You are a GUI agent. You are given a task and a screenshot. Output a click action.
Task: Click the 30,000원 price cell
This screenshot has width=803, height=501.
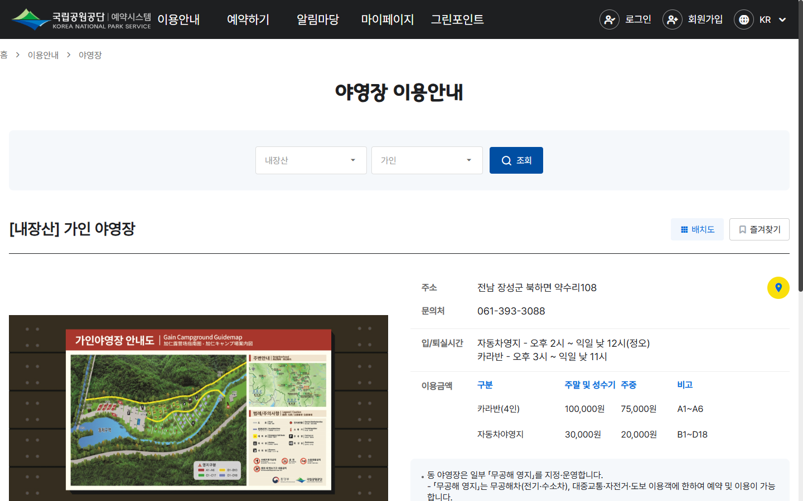[x=583, y=435]
